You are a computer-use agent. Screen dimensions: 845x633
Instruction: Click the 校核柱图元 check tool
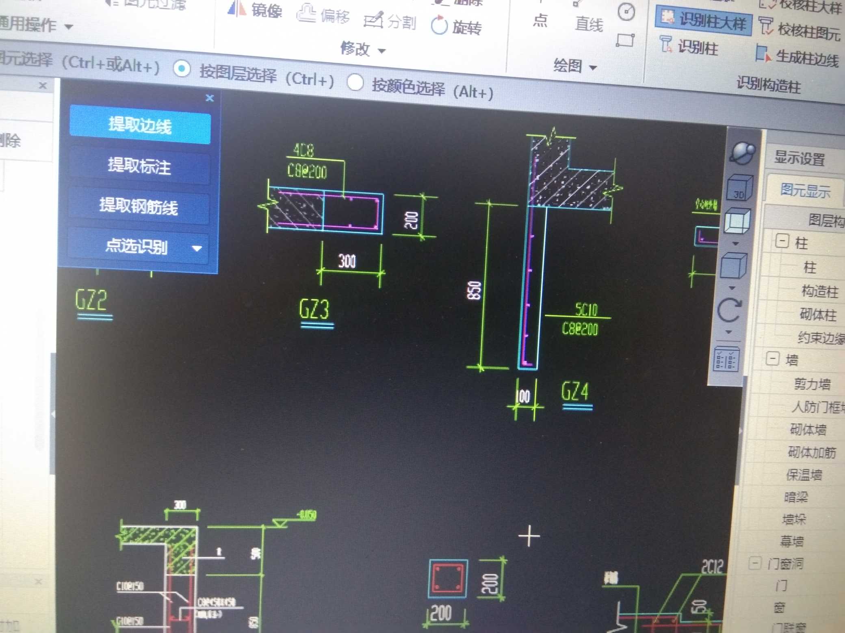click(x=799, y=29)
